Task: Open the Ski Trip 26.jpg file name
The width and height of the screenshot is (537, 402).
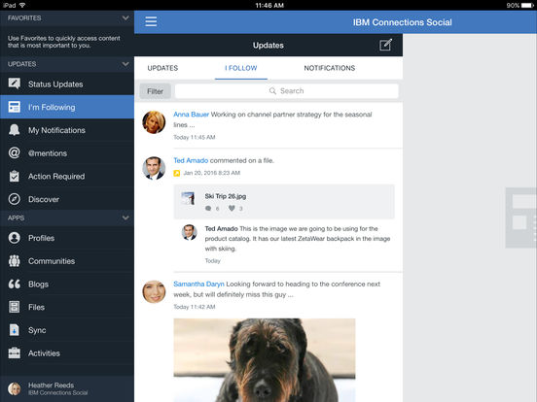Action: [x=226, y=196]
